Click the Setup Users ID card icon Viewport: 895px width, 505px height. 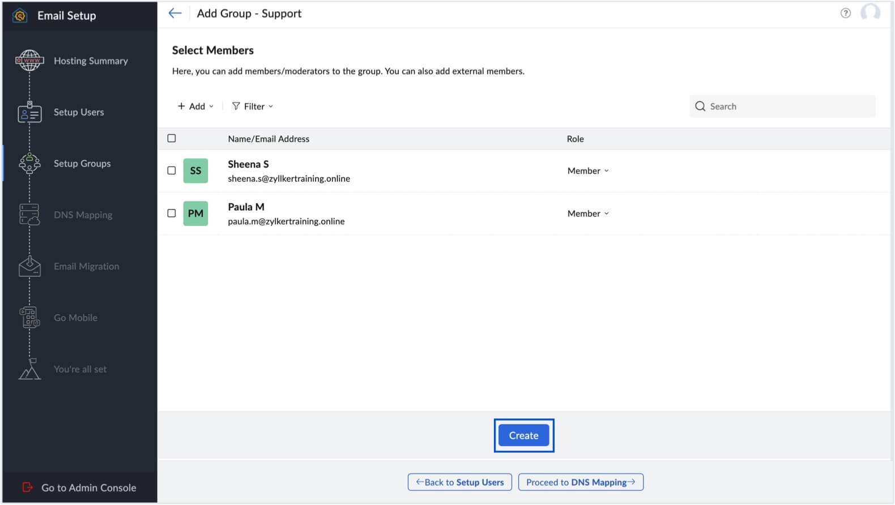29,112
